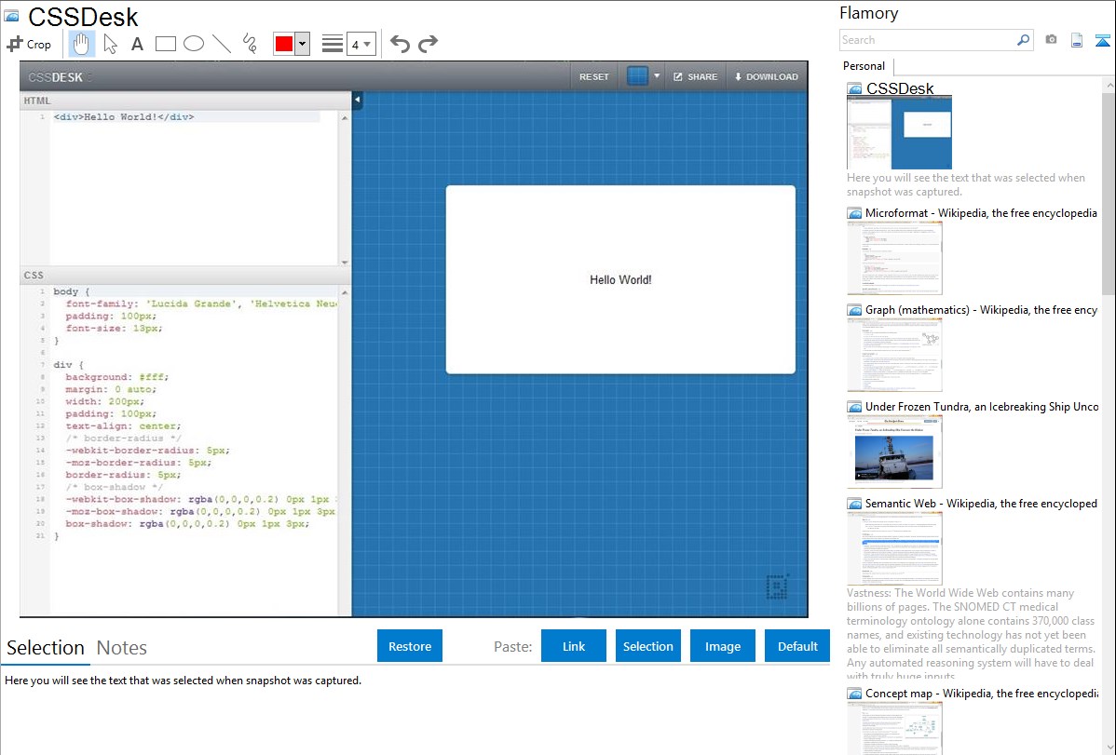Select the Crop tool
This screenshot has height=755, width=1116.
(x=29, y=44)
